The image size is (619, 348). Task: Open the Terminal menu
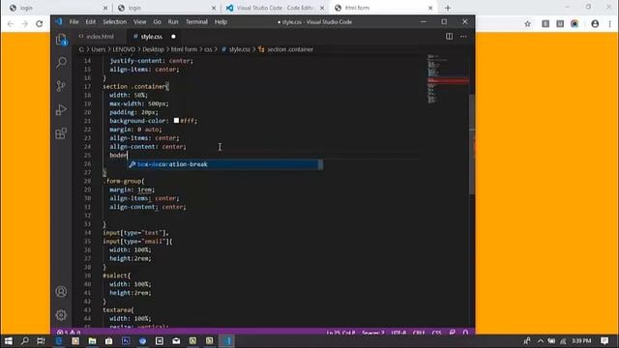coord(196,21)
